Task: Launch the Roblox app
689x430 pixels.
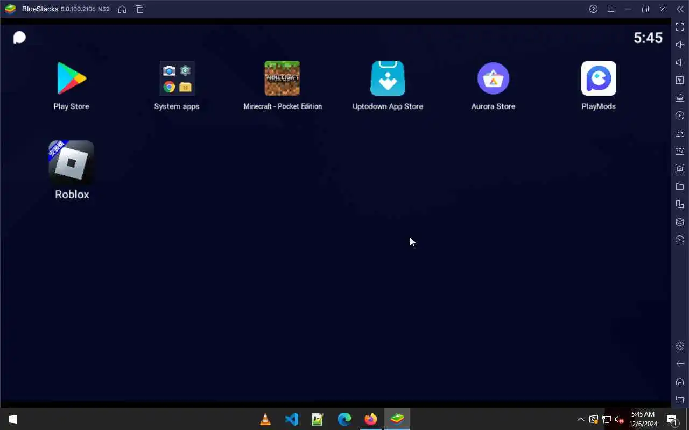Action: pyautogui.click(x=71, y=163)
